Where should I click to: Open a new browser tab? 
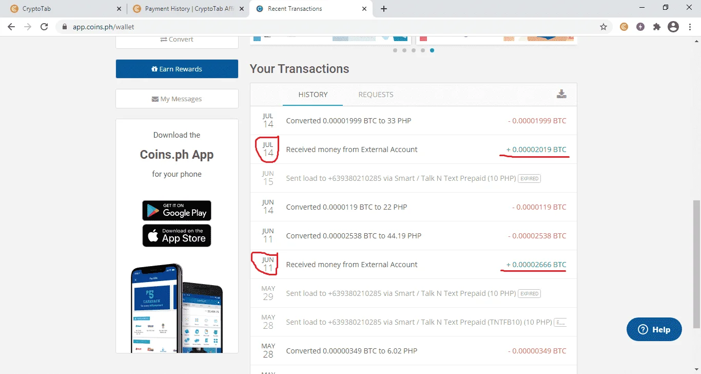click(x=384, y=9)
